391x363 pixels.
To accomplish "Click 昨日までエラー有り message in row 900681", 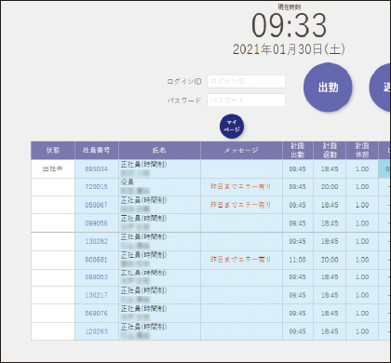I will pos(241,260).
